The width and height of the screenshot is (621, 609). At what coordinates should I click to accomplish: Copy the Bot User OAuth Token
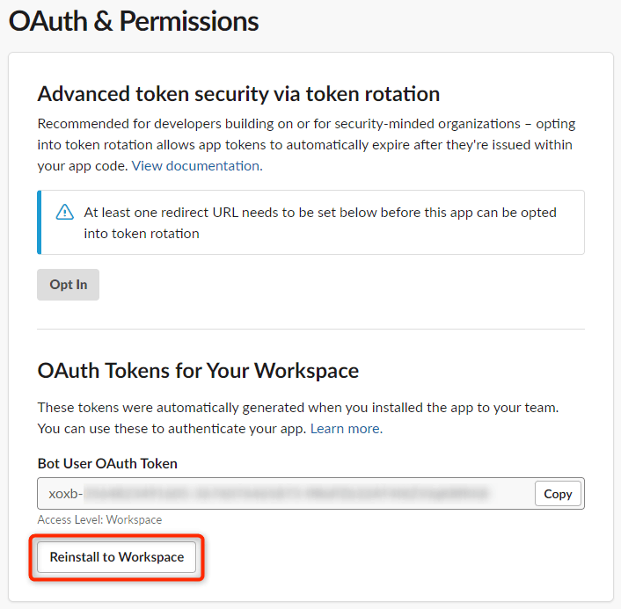[558, 494]
